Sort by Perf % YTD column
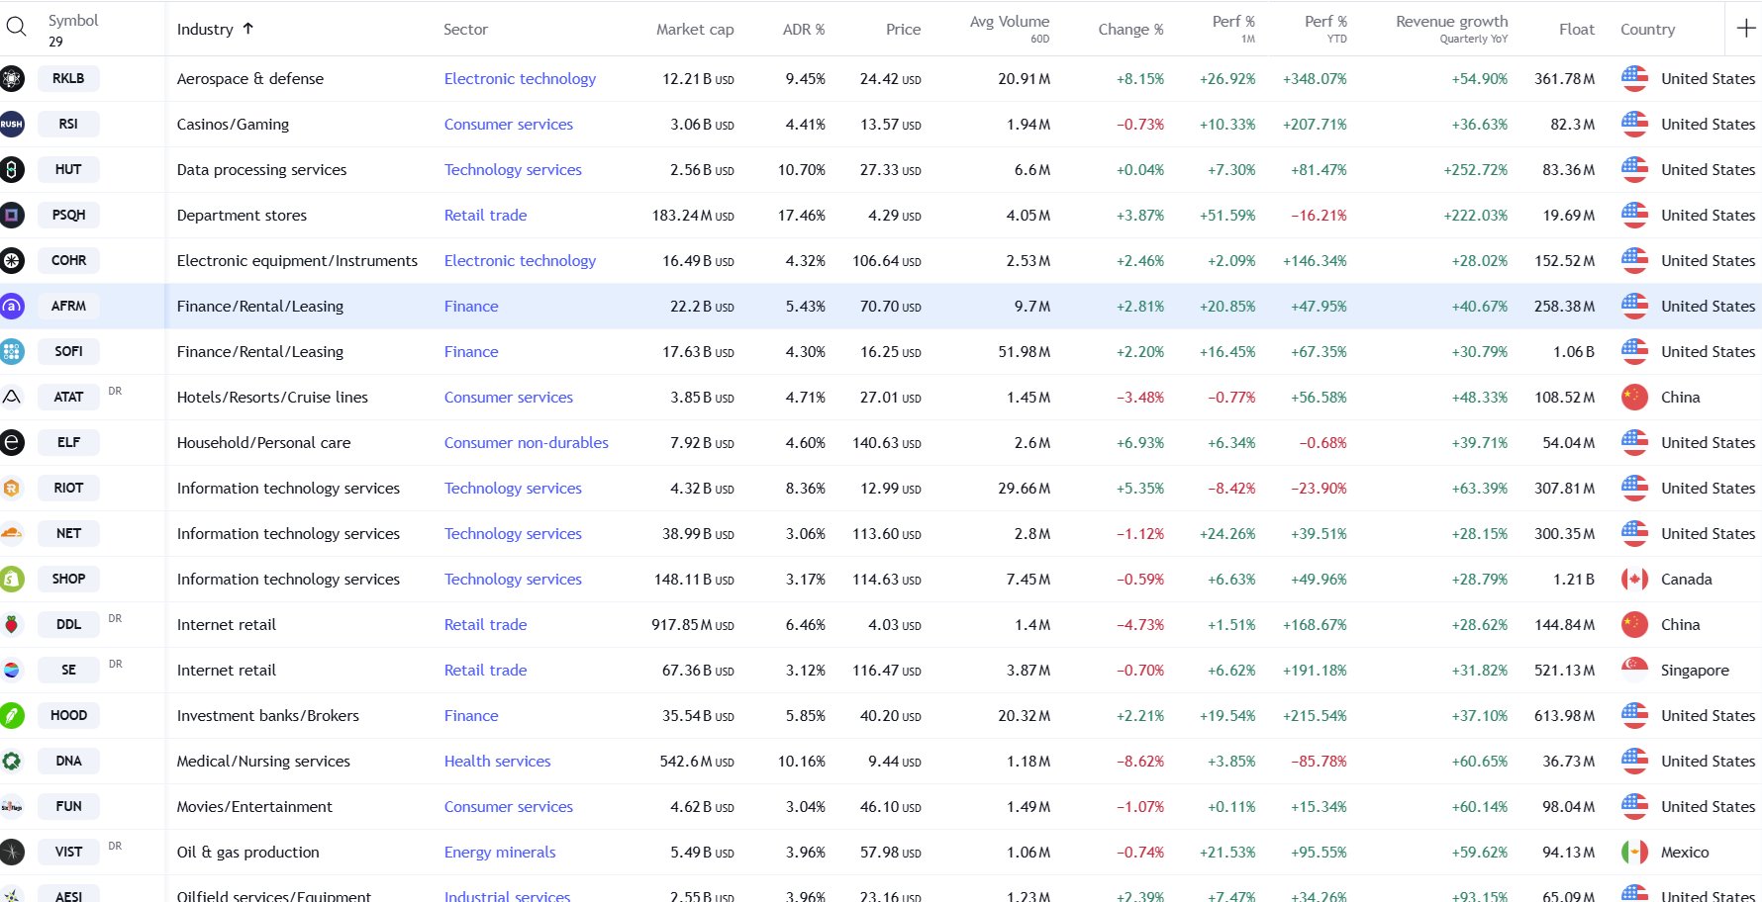The height and width of the screenshot is (902, 1762). pyautogui.click(x=1324, y=29)
